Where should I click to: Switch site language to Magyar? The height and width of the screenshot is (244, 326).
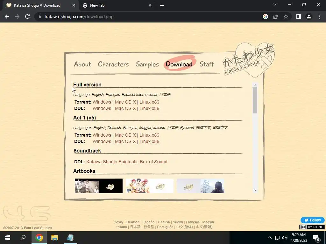(x=208, y=222)
